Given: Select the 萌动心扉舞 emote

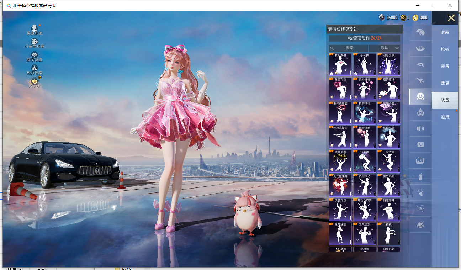Looking at the screenshot, I should [365, 210].
